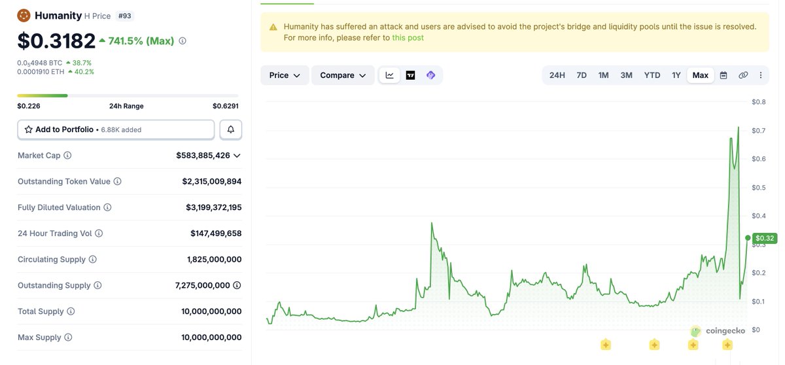Click the $0.8 y-axis label
Screen dimensions: 785x365
click(759, 102)
